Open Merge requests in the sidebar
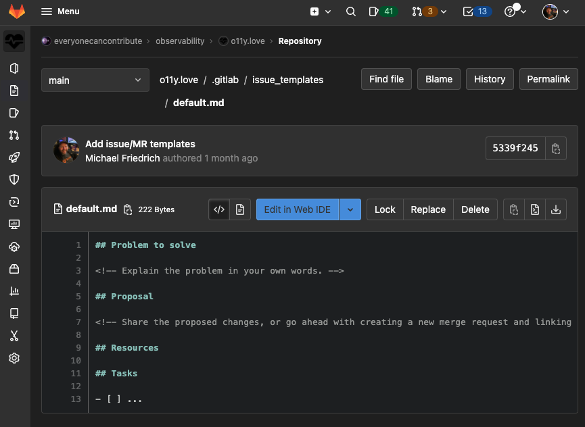 click(x=14, y=135)
